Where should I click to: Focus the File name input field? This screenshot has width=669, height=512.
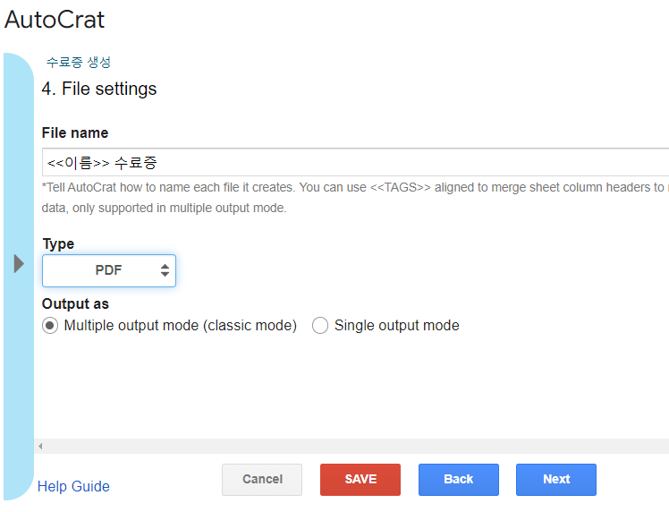356,163
